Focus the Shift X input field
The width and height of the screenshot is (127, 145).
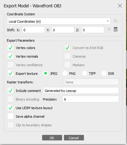point(33,30)
